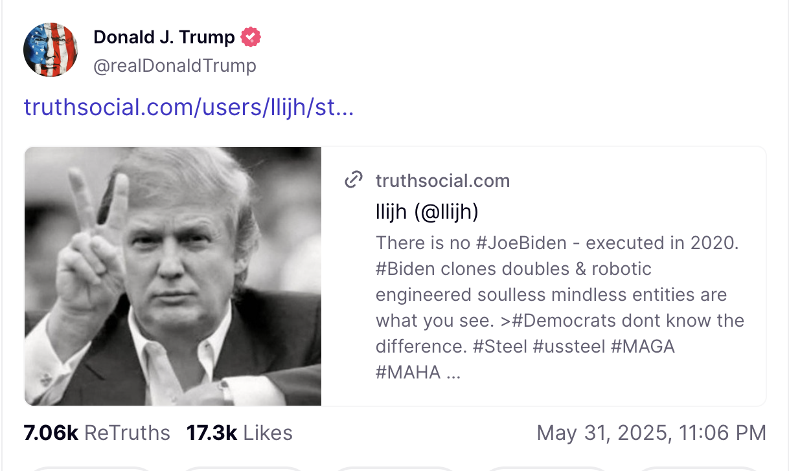
Task: Open the llijh (@llijh) card title
Action: (427, 212)
